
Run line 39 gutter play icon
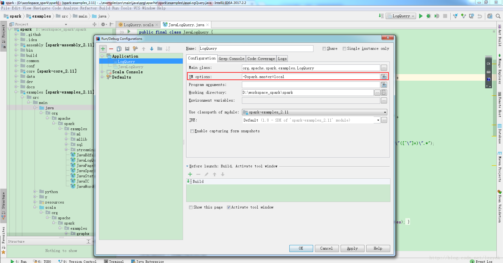129,32
